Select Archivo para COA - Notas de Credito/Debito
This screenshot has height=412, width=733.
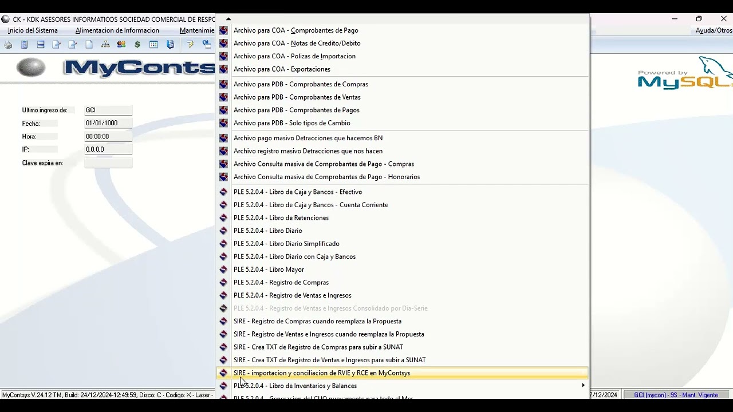[x=403, y=43]
